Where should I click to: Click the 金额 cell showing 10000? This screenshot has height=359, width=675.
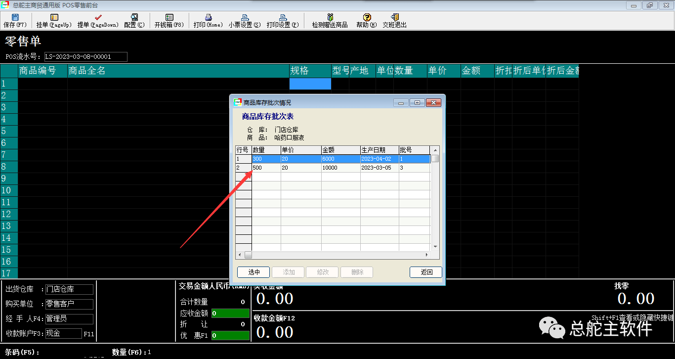pyautogui.click(x=341, y=168)
